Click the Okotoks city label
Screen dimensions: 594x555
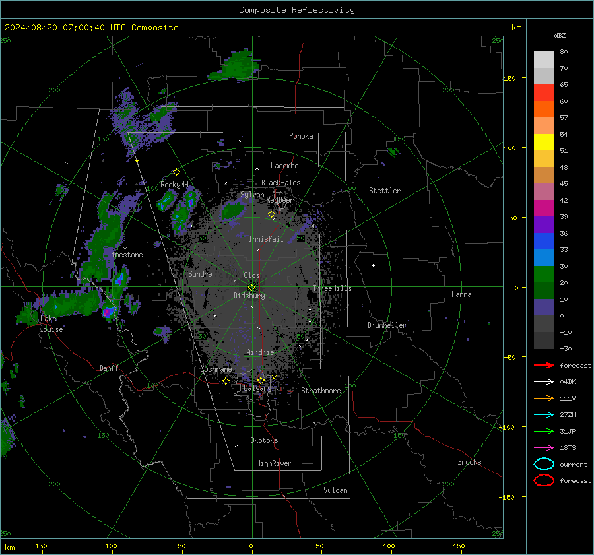tap(264, 440)
